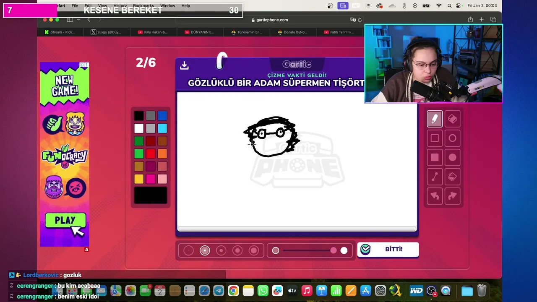Screen dimensions: 537x302
Task: Open a new Safari tab with plus
Action: [x=482, y=20]
